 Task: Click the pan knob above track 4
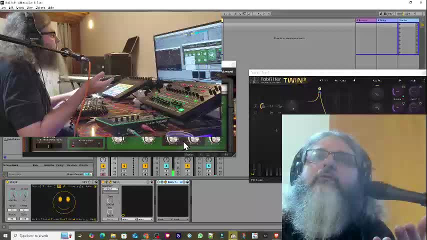(x=166, y=159)
